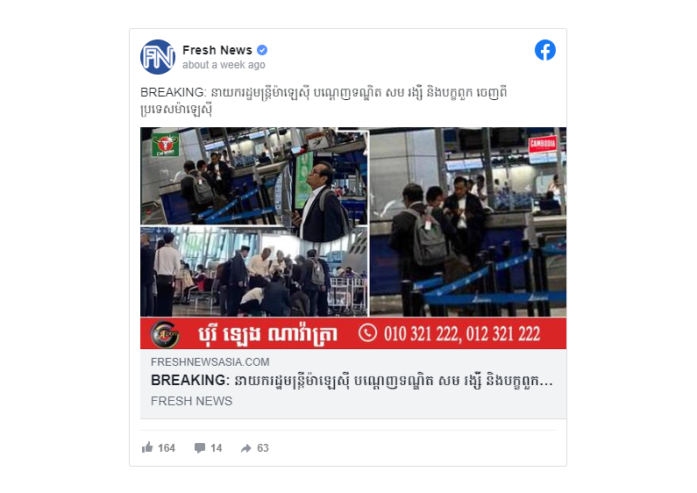Viewport: 697px width, 493px height.
Task: Click the comment bubble icon
Action: [200, 447]
